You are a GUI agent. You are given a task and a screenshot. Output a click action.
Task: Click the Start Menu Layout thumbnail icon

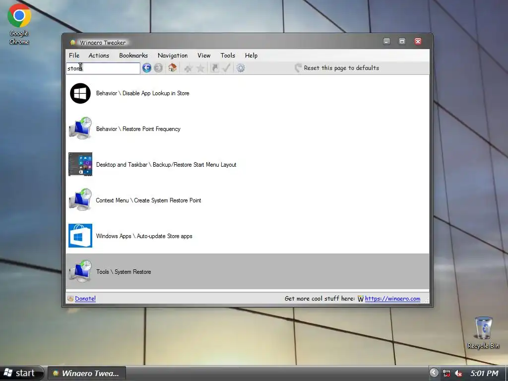80,164
